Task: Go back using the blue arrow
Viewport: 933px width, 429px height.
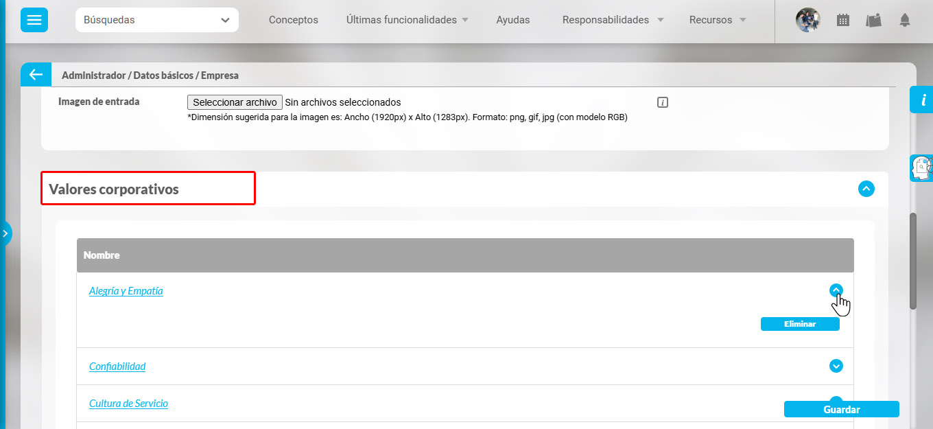Action: (36, 75)
